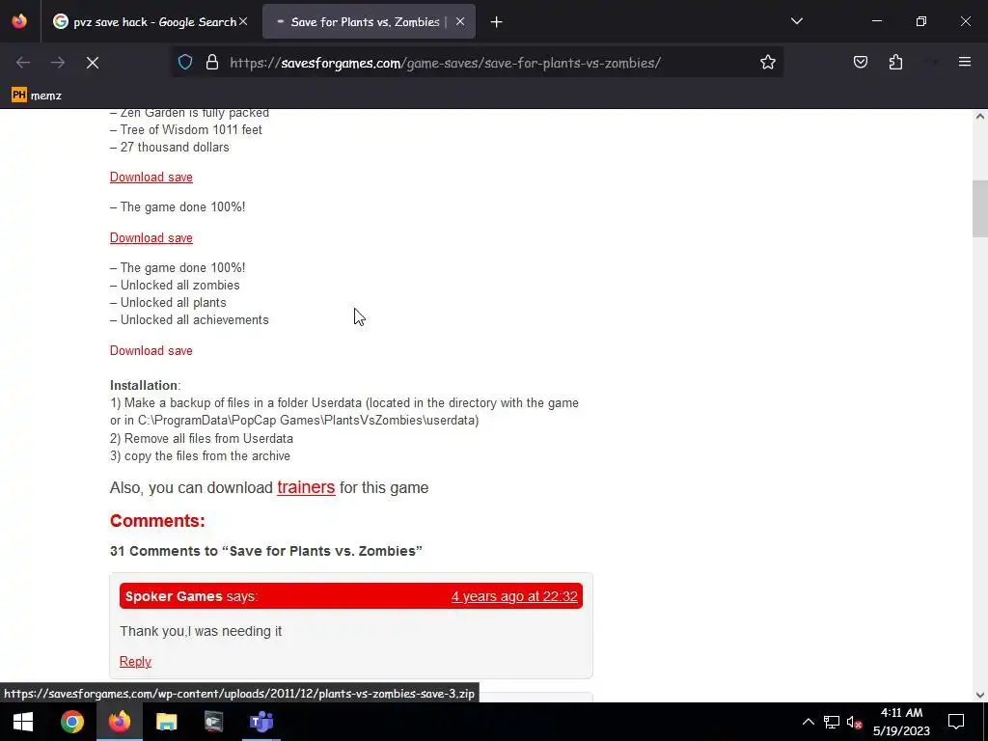Click the 'Comments:' heading
The image size is (988, 741).
(157, 521)
